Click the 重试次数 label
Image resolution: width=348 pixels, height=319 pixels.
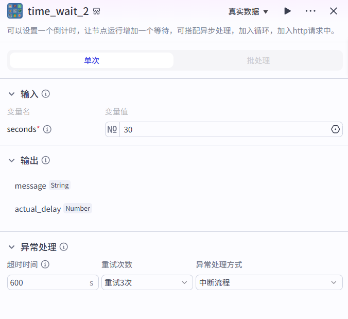pyautogui.click(x=117, y=264)
